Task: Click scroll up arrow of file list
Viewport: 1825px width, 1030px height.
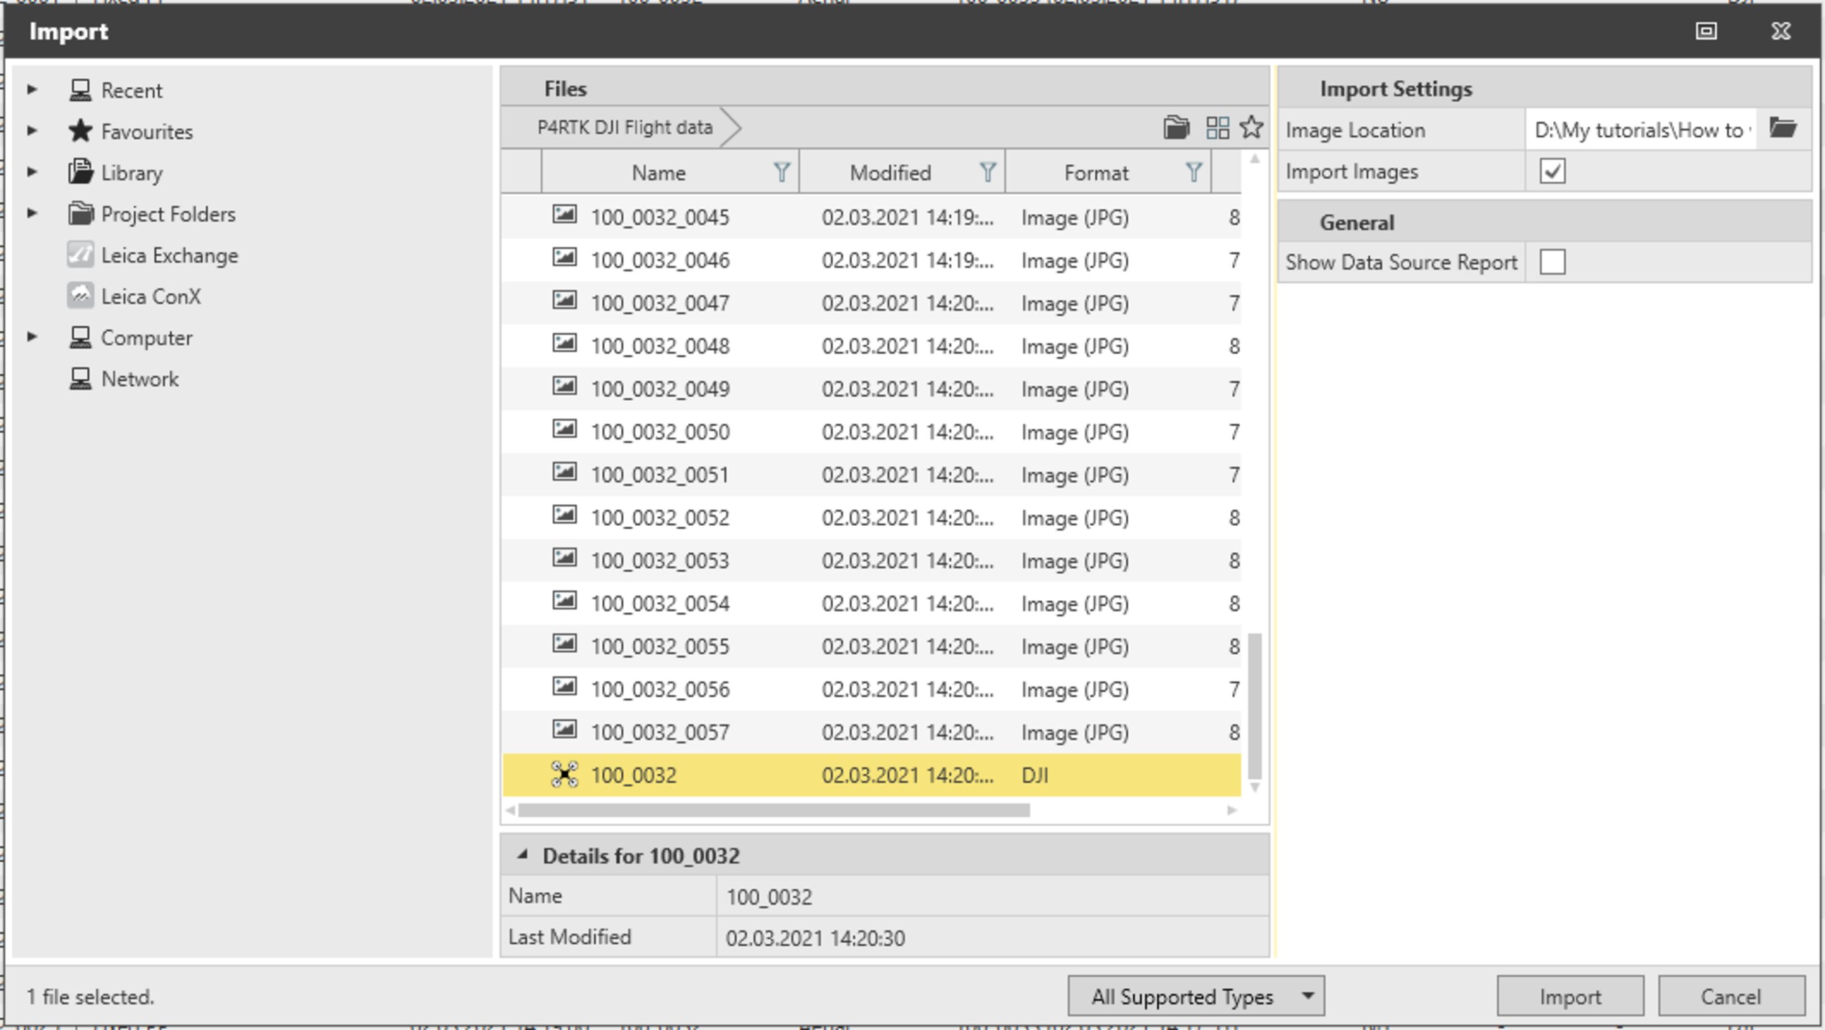Action: tap(1254, 160)
